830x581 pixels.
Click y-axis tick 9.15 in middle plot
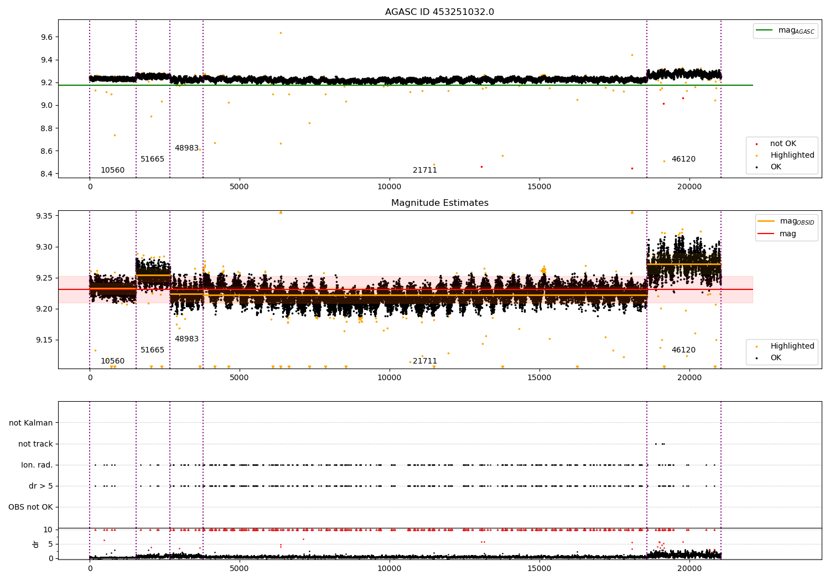click(44, 340)
